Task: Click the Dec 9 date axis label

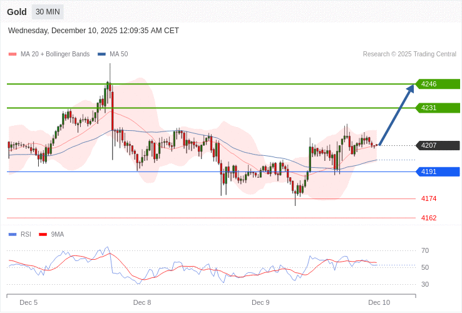Action: 260,302
